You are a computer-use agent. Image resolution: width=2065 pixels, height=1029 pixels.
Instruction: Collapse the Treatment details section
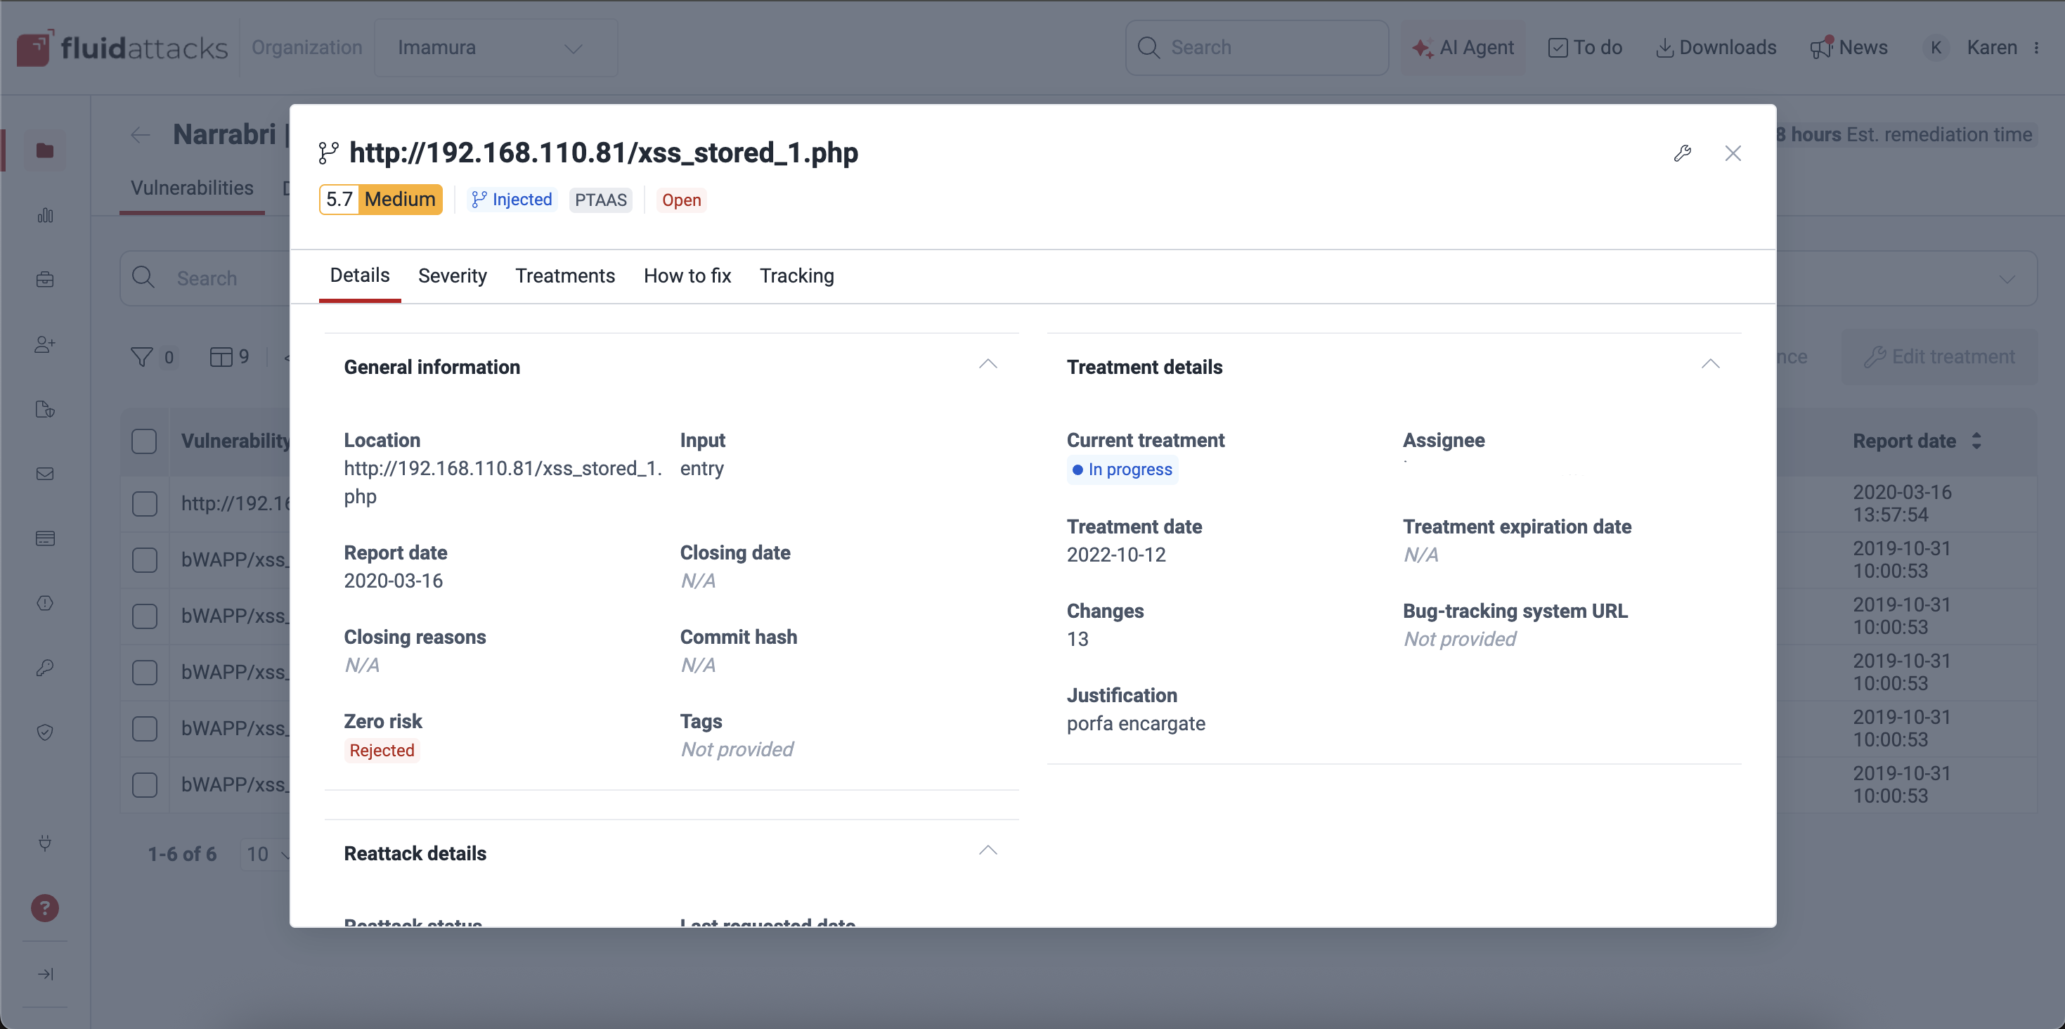tap(1710, 365)
